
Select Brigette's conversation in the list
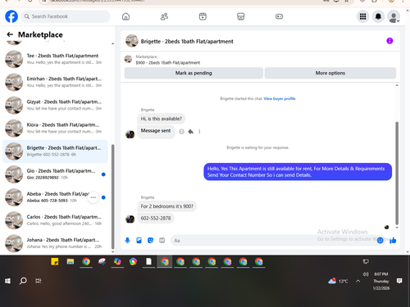coord(55,151)
